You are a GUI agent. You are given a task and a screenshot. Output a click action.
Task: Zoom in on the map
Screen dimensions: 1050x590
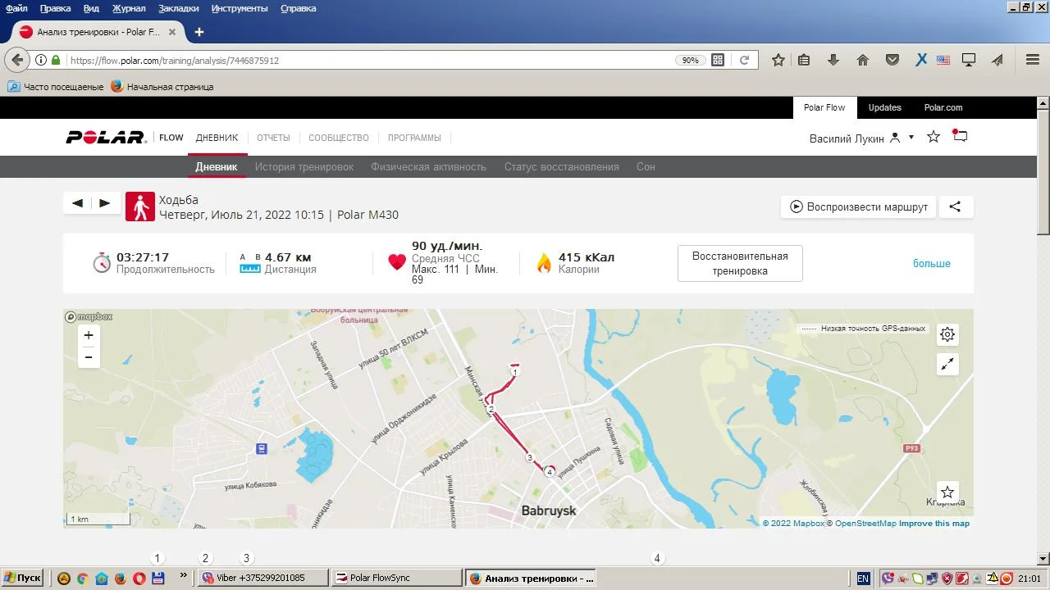pos(89,335)
